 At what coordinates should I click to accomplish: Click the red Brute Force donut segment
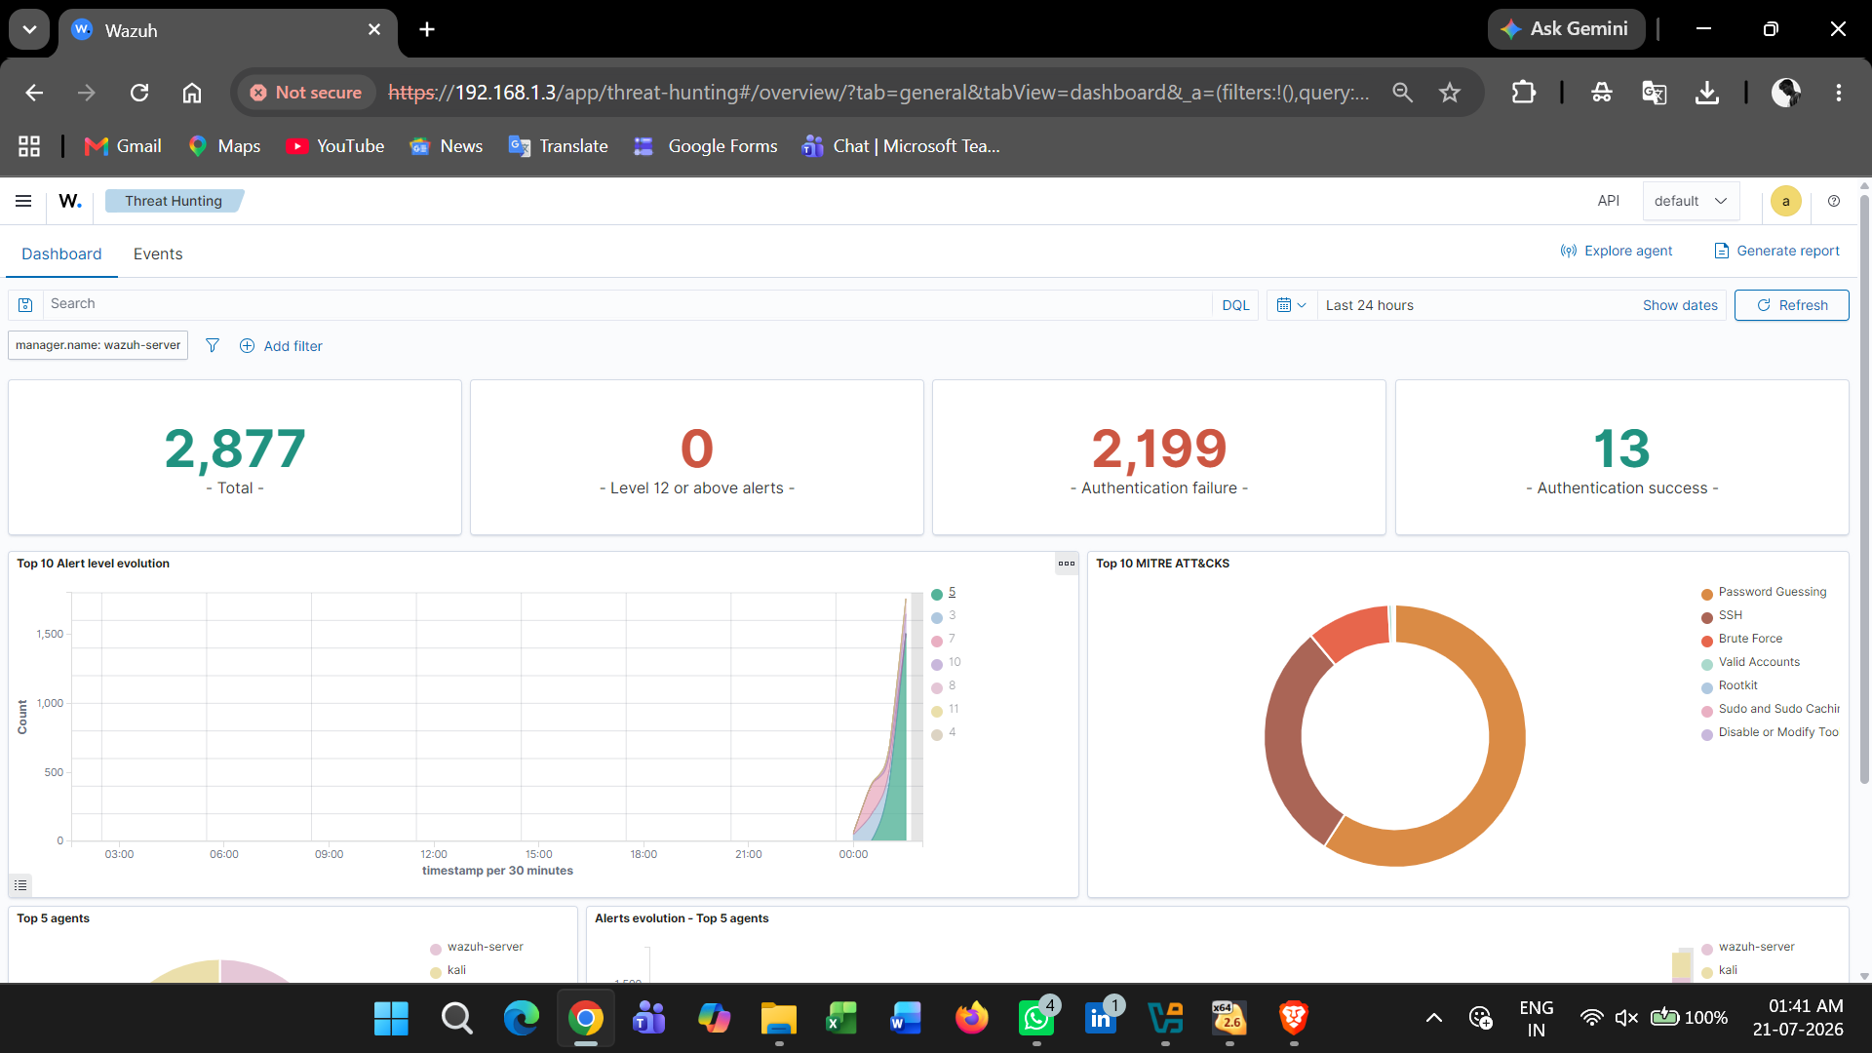[1355, 631]
